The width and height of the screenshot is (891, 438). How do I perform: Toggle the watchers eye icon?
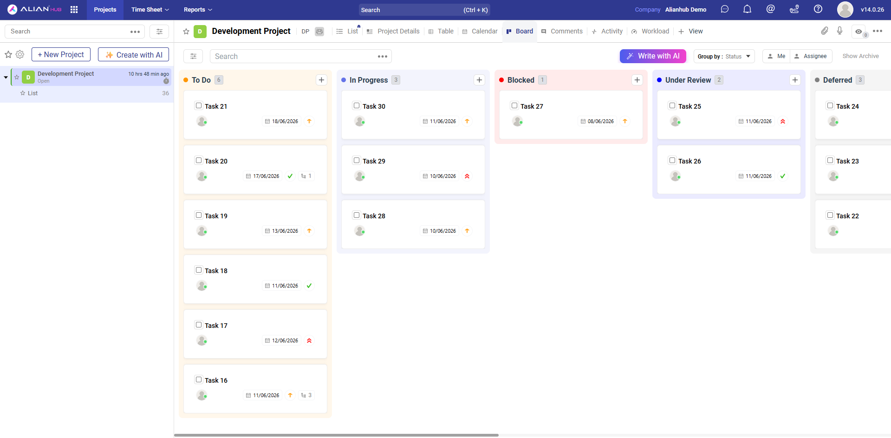tap(858, 32)
